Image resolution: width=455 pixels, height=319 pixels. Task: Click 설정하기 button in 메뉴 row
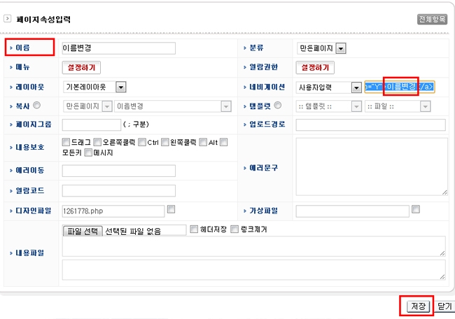click(81, 68)
